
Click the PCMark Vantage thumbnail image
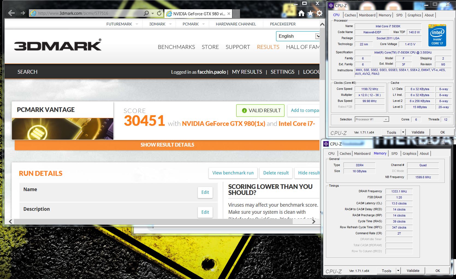point(63,129)
